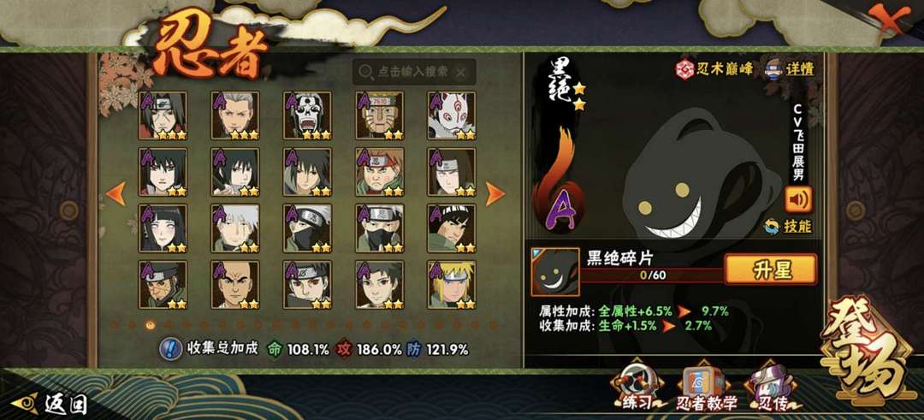This screenshot has height=420, width=924.
Task: Go to next ninja page arrow
Action: click(x=495, y=194)
